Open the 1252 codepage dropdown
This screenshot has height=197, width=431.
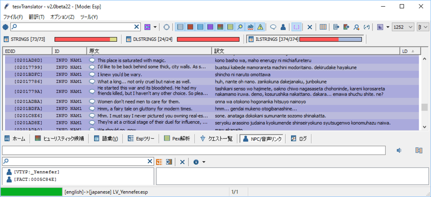point(403,27)
